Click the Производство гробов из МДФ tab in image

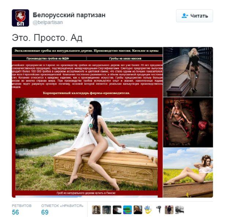coord(48,58)
